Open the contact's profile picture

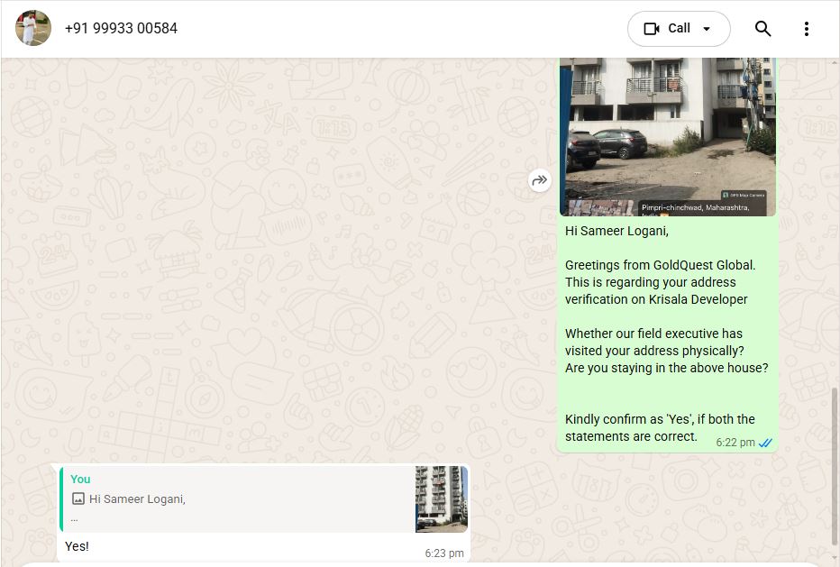click(33, 28)
